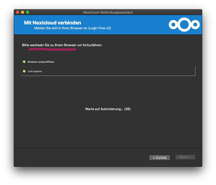Click the disabled Weiter button
This screenshot has width=216, height=185.
coord(185,157)
